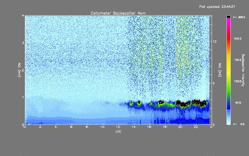
Task: Click the '4' km tick on left axis
Action: (23, 16)
